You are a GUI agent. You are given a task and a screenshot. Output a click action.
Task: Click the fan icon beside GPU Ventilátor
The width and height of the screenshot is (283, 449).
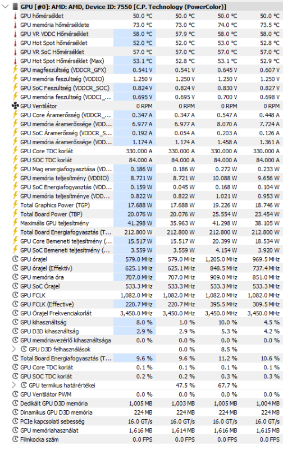point(15,106)
